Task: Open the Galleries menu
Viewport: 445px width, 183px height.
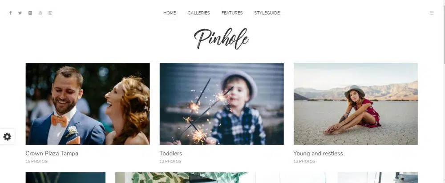Action: (198, 13)
